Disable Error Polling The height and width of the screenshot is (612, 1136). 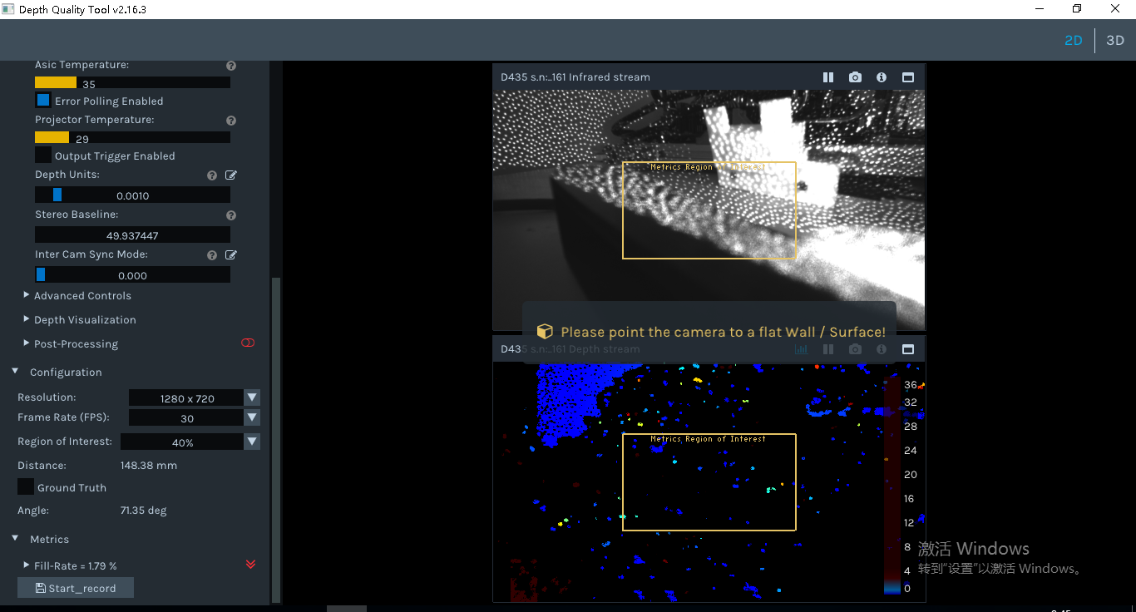[x=42, y=100]
